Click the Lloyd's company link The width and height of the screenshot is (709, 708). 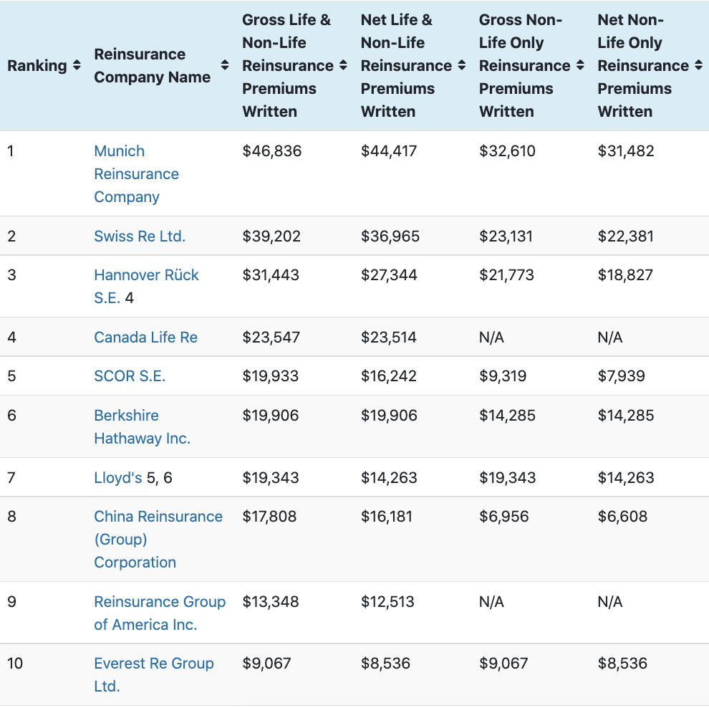[118, 478]
